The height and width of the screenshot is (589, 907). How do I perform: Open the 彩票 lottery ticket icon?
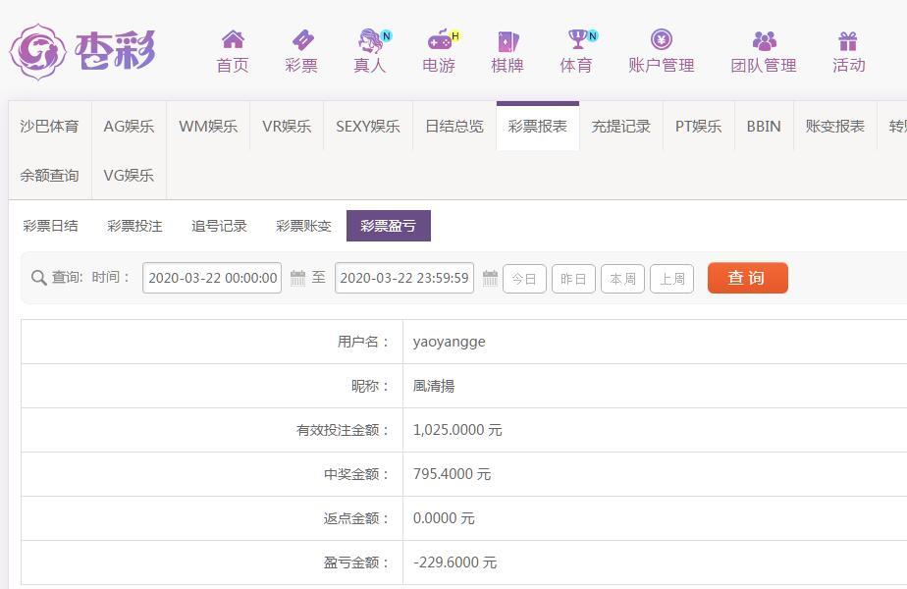point(302,39)
